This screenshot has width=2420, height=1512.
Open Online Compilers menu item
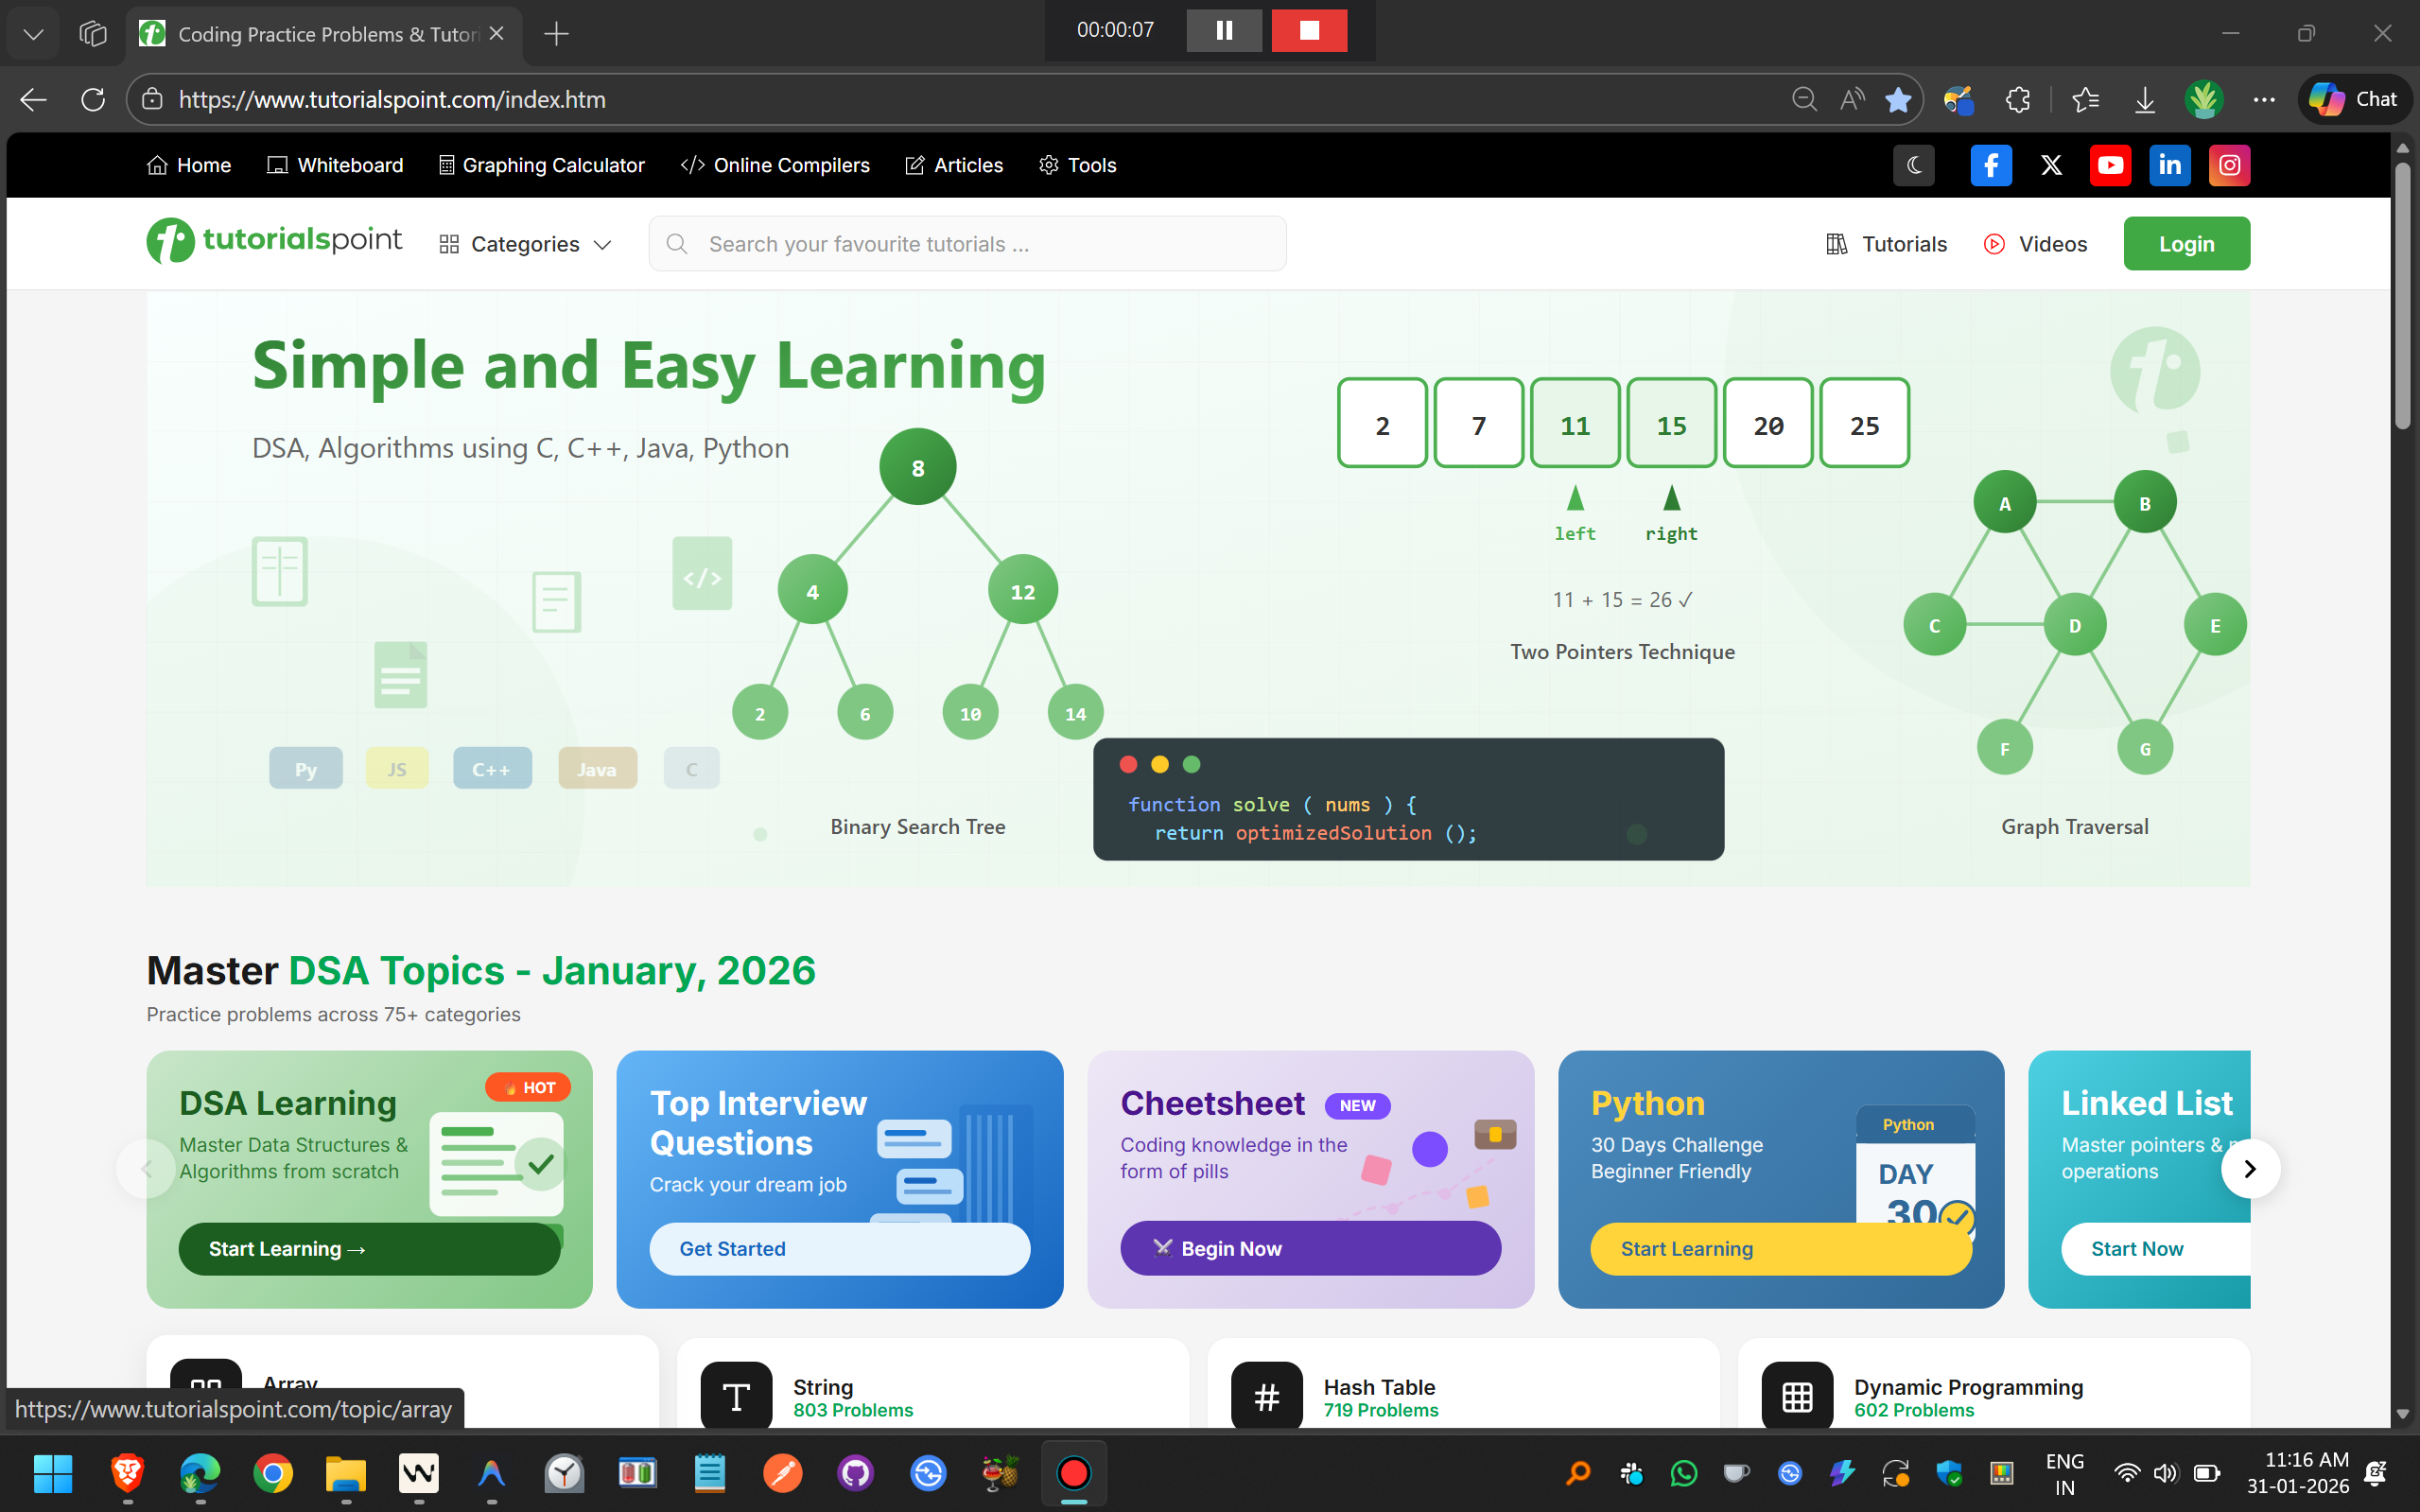(x=775, y=165)
